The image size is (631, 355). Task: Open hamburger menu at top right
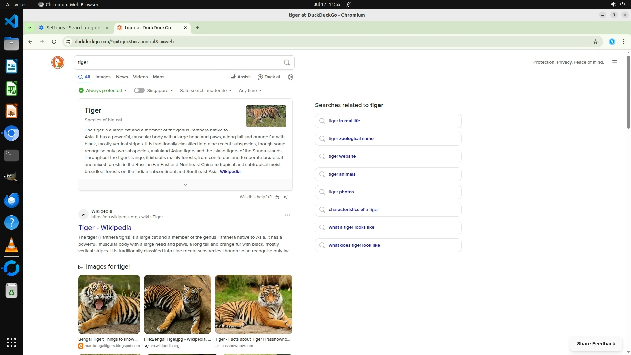click(615, 62)
